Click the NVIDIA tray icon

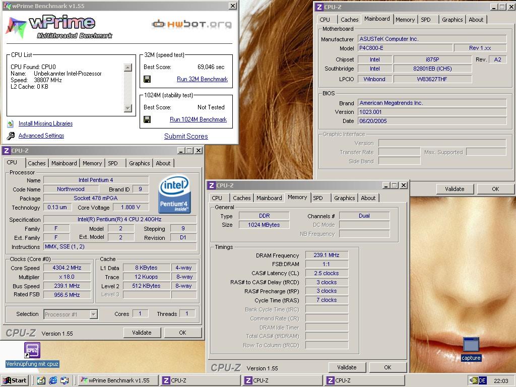coord(473,380)
